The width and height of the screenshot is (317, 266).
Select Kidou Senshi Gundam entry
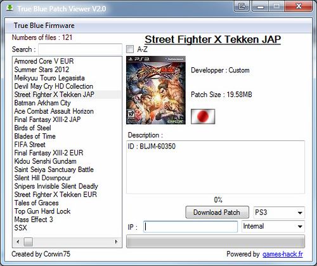pyautogui.click(x=67, y=161)
